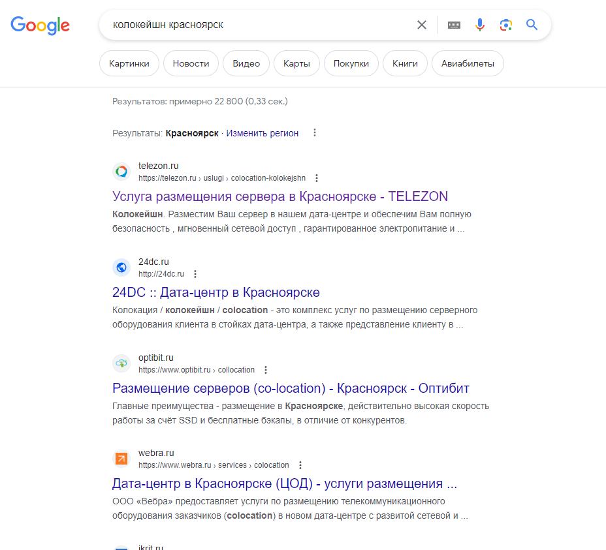The height and width of the screenshot is (550, 606).
Task: Click the optibit.ru site favicon
Action: point(121,363)
